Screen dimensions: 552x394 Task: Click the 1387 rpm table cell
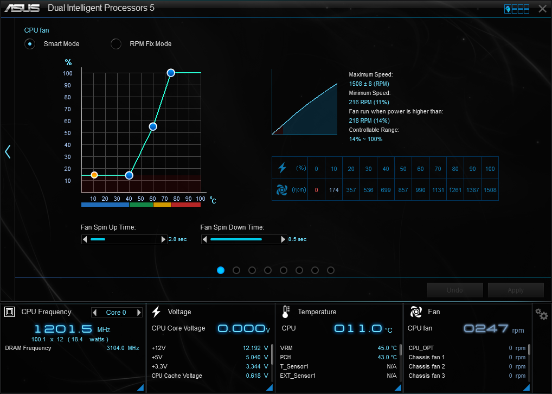point(472,190)
